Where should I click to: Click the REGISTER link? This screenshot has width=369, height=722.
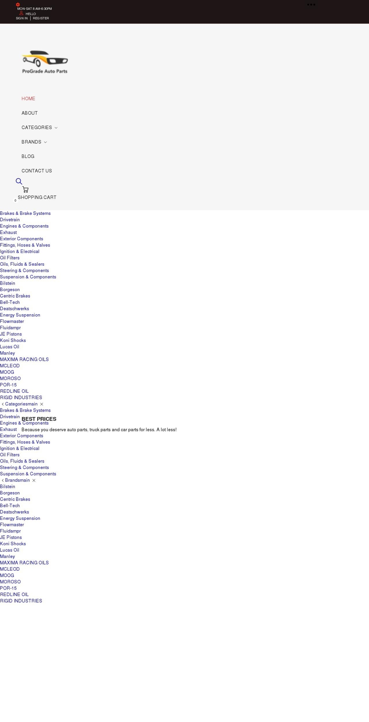click(x=41, y=18)
